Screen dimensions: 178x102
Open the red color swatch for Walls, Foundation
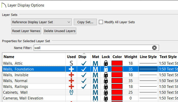click(117, 69)
